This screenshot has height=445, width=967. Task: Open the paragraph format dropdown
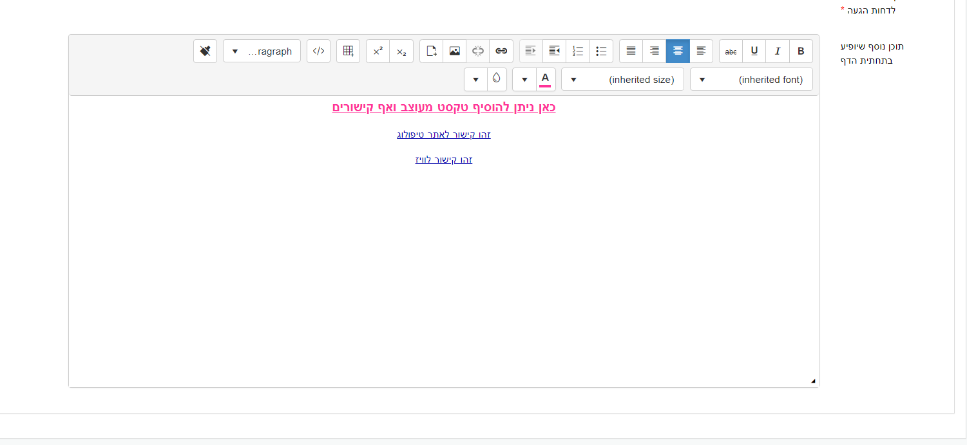click(x=262, y=51)
